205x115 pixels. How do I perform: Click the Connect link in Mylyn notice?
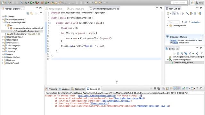174,41
